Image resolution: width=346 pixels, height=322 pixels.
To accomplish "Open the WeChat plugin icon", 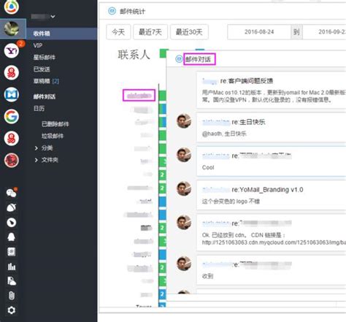I will tap(12, 193).
